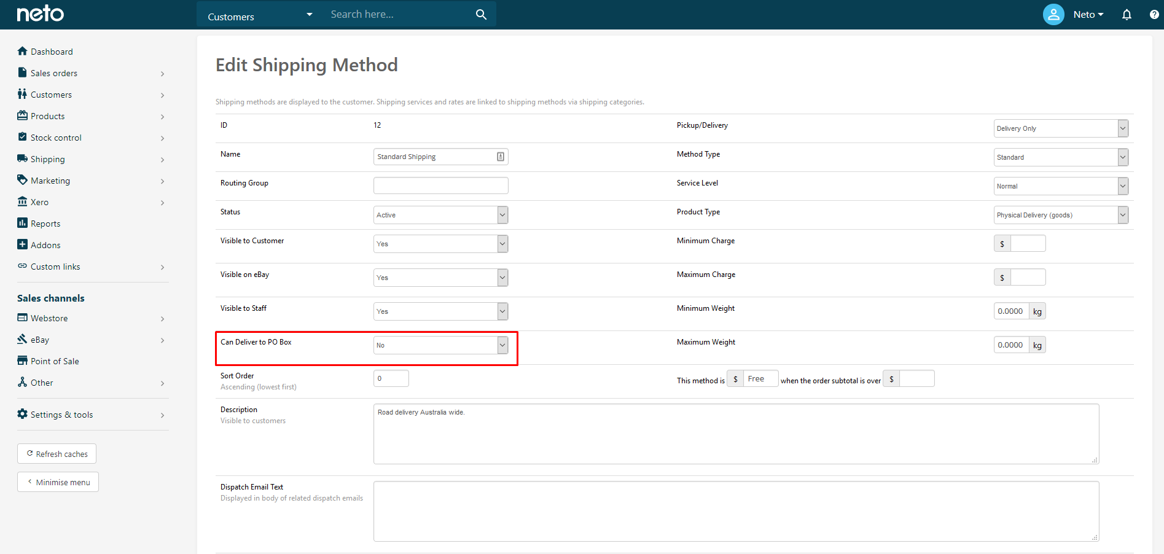Open the Method Type dropdown
This screenshot has width=1164, height=554.
point(1061,157)
